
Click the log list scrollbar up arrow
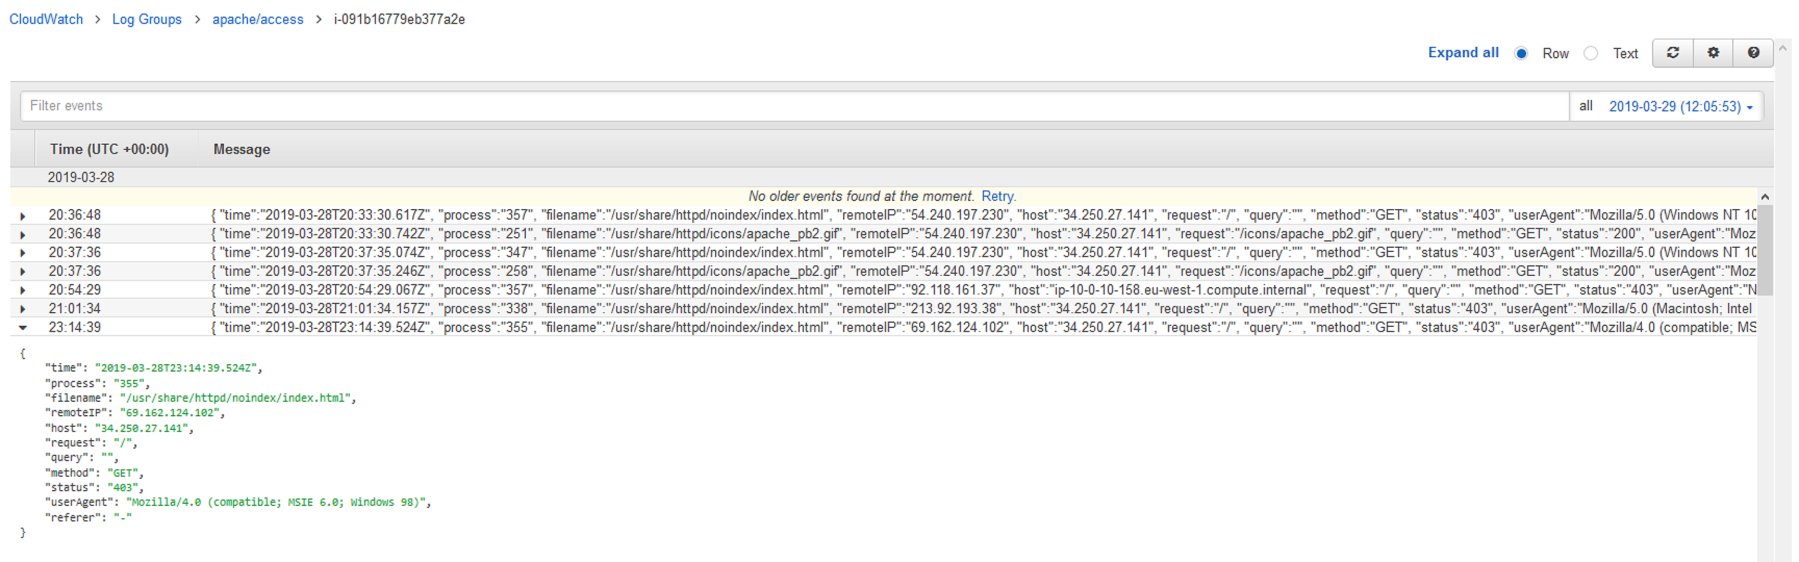click(x=1764, y=198)
